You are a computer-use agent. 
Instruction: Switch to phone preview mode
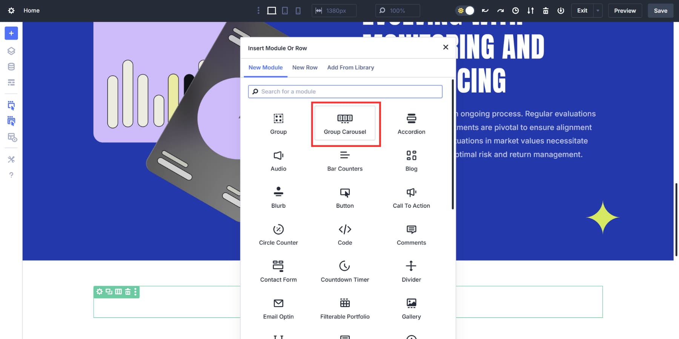tap(298, 11)
